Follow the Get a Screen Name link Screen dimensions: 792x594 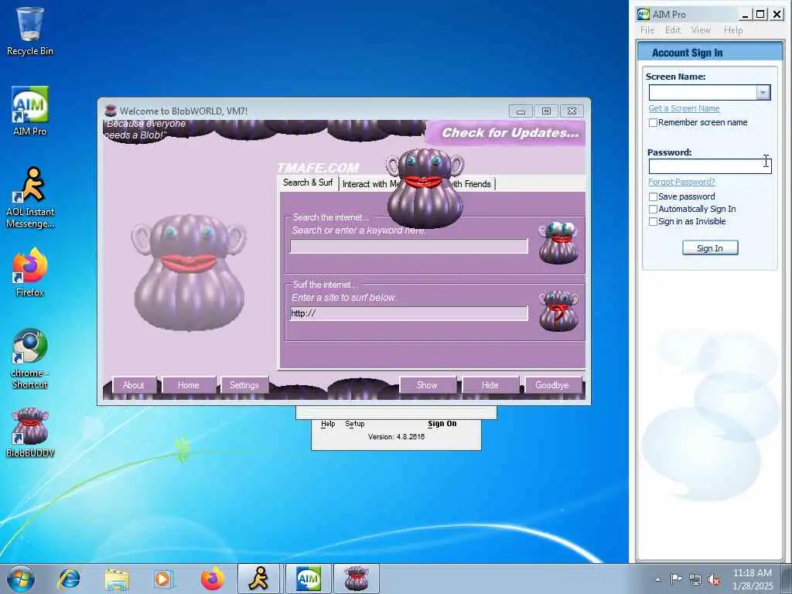tap(684, 108)
